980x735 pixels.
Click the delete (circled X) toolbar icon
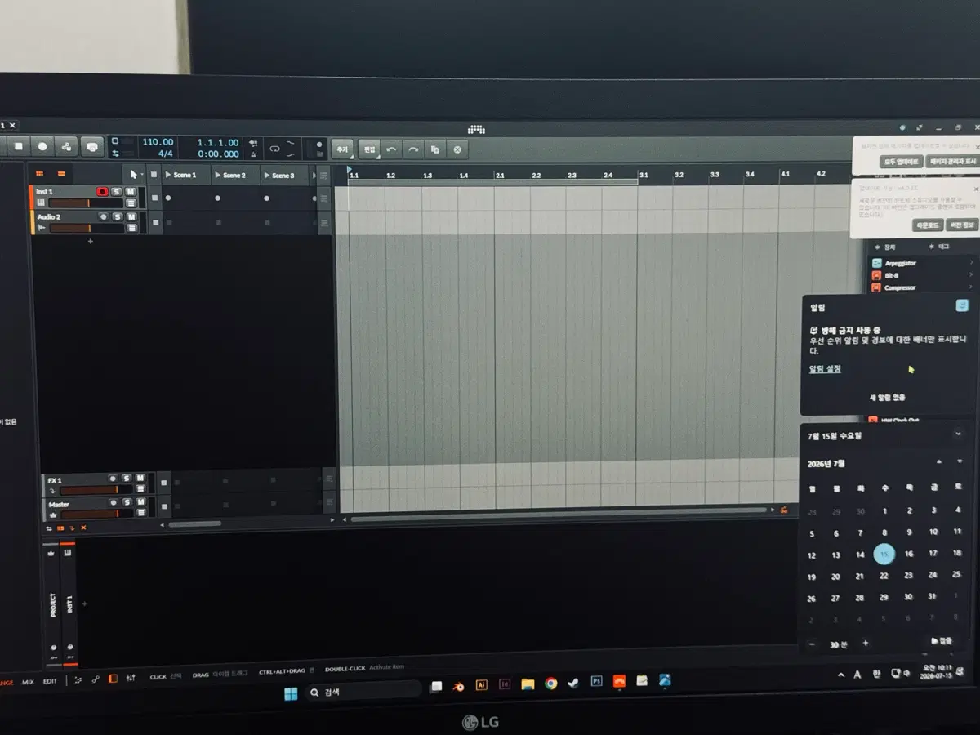tap(457, 149)
